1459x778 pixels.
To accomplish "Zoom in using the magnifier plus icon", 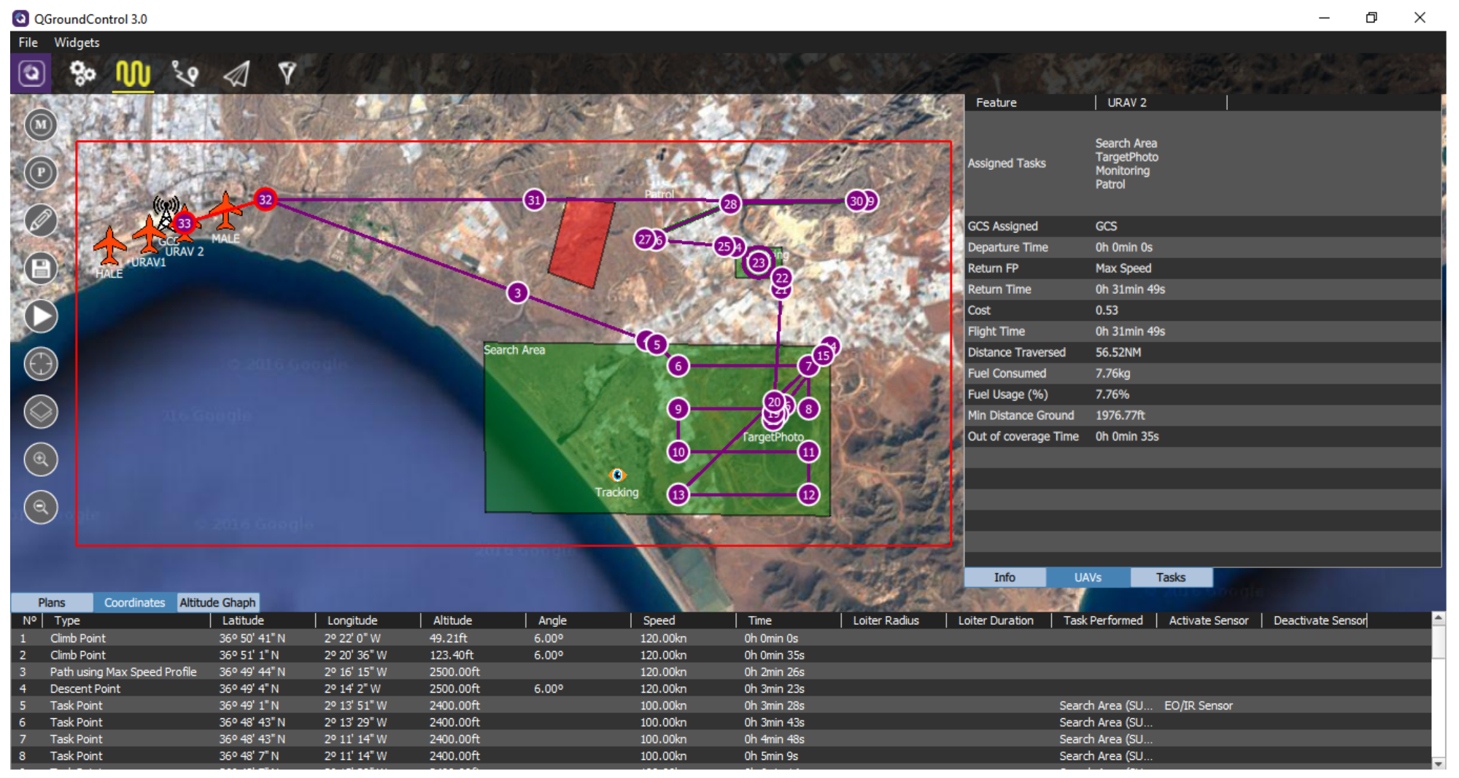I will [41, 459].
